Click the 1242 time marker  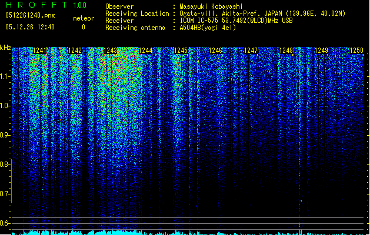click(x=75, y=51)
